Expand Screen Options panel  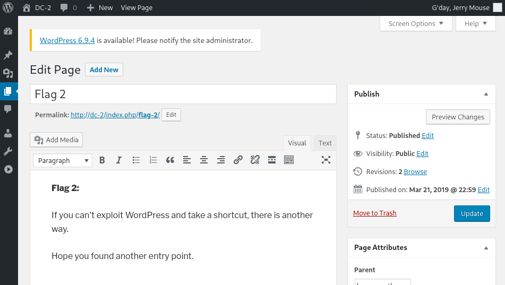(416, 23)
